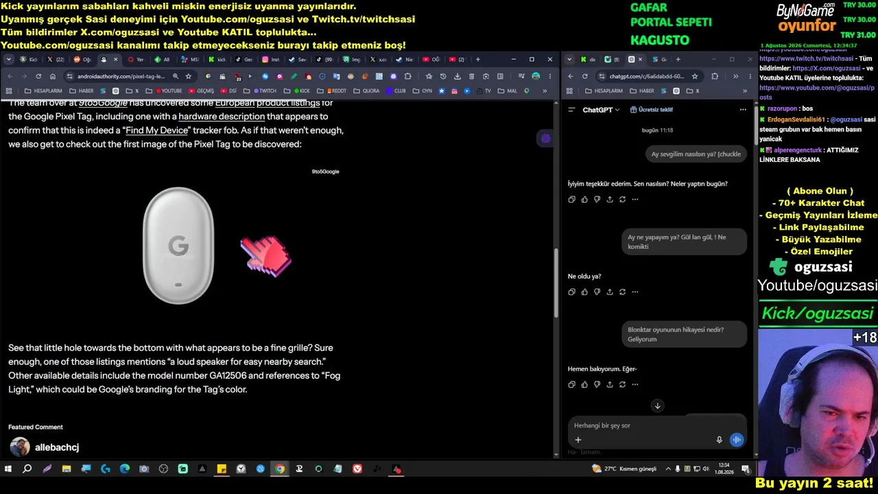
Task: Switch to the Instagram tab
Action: (x=270, y=60)
